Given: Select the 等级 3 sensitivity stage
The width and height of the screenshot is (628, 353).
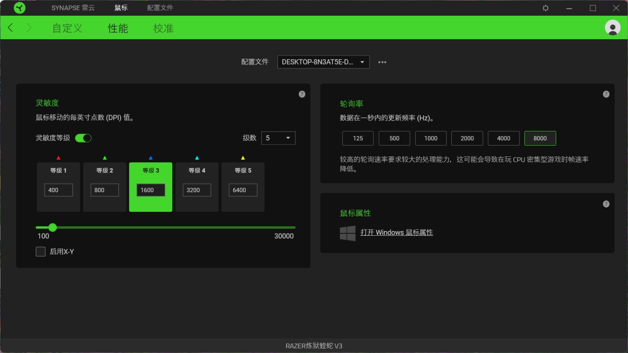Looking at the screenshot, I should (x=151, y=187).
